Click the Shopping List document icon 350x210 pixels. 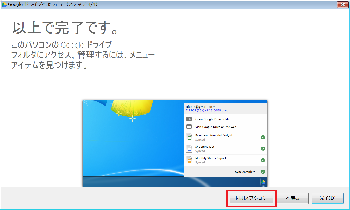tap(189, 148)
